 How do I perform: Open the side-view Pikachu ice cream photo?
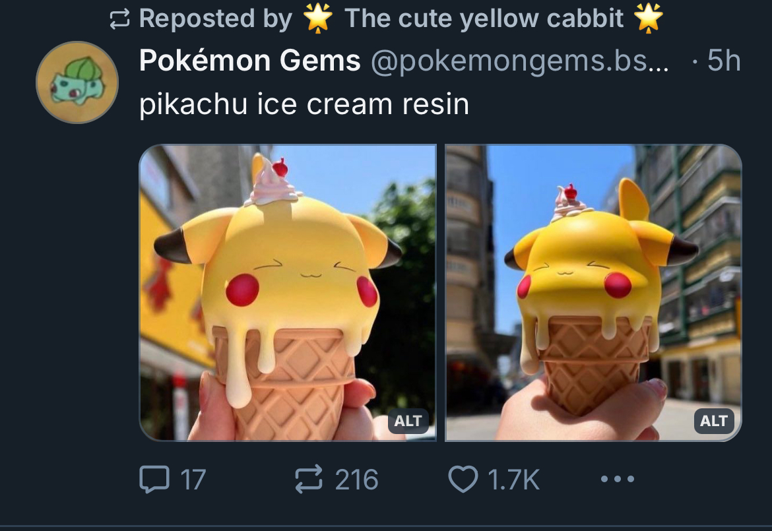coord(593,292)
